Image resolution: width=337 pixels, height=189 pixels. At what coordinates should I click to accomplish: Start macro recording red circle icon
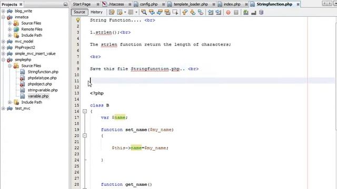click(228, 13)
